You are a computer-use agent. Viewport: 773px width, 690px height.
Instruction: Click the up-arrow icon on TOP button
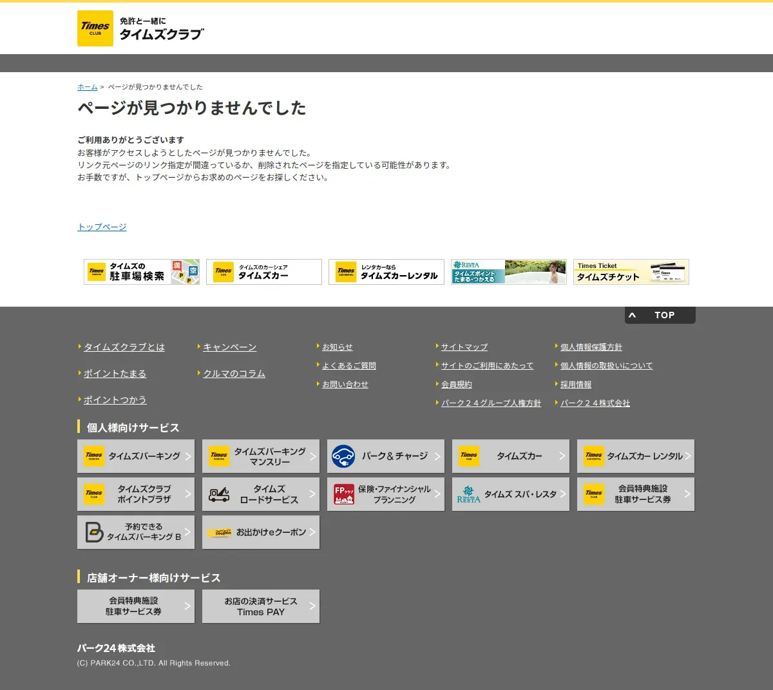tap(633, 315)
